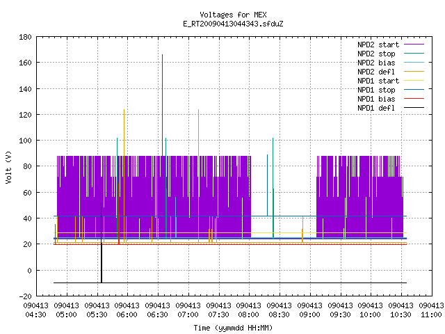The width and height of the screenshot is (445, 334).
Task: Click the x-axis tick label 05:00
Action: tap(67, 315)
